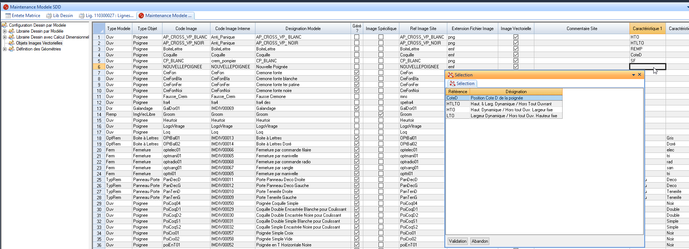Click the select-all grid corner cell
The width and height of the screenshot is (689, 249).
(x=99, y=29)
